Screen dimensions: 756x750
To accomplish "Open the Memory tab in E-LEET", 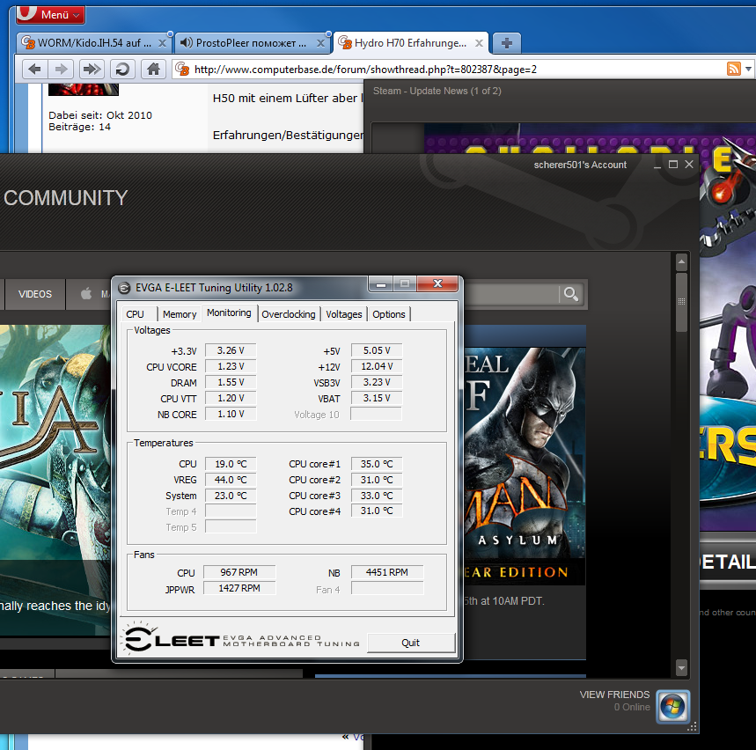I will pyautogui.click(x=180, y=314).
